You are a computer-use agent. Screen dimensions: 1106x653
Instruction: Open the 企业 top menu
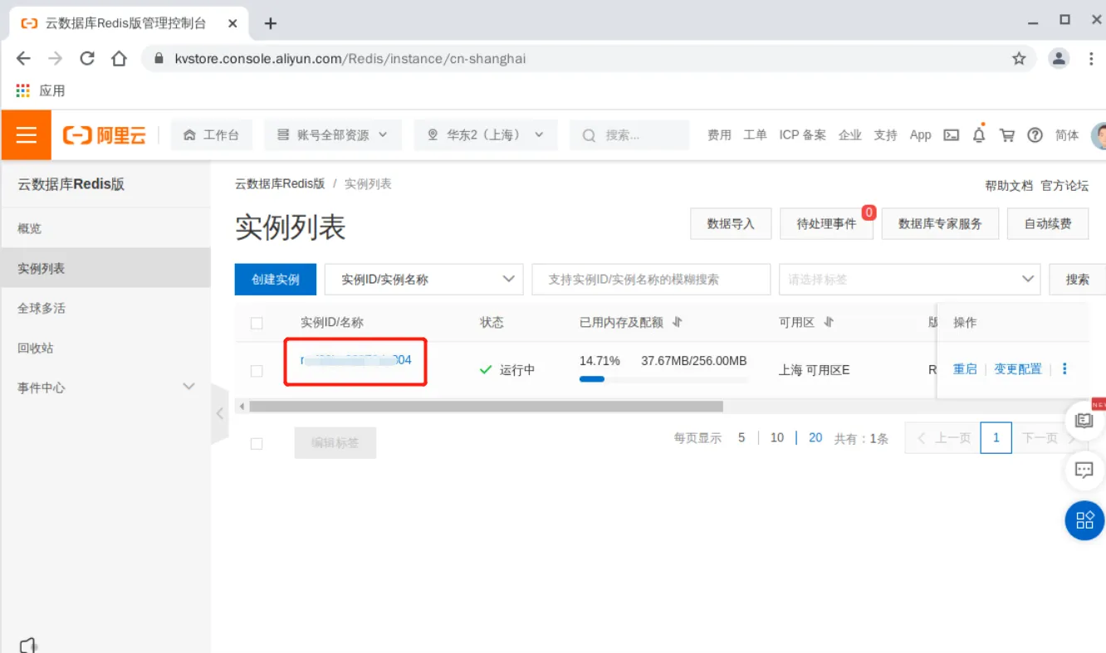[849, 135]
